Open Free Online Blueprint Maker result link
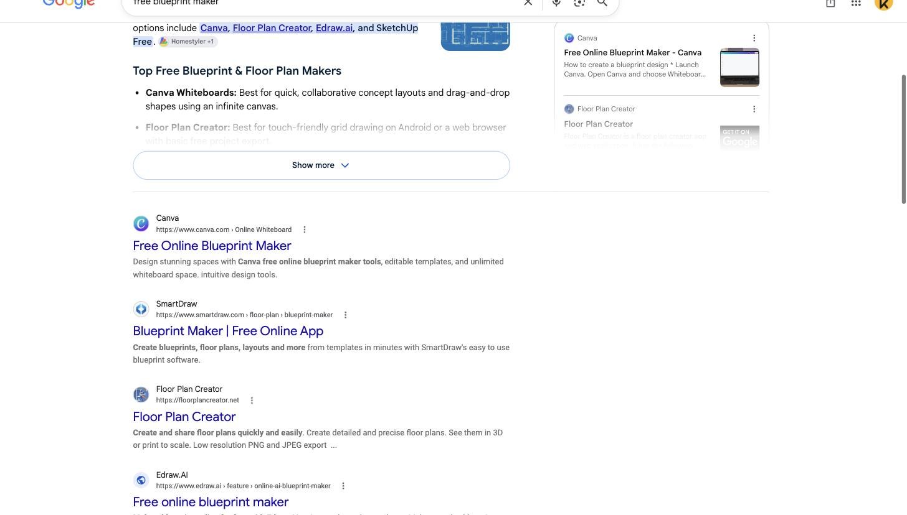This screenshot has width=907, height=515. [212, 246]
